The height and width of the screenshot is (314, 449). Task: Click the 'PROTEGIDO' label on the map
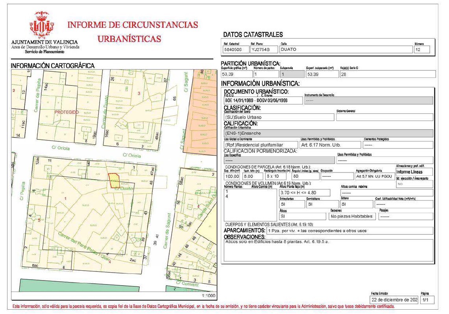[x=67, y=112]
